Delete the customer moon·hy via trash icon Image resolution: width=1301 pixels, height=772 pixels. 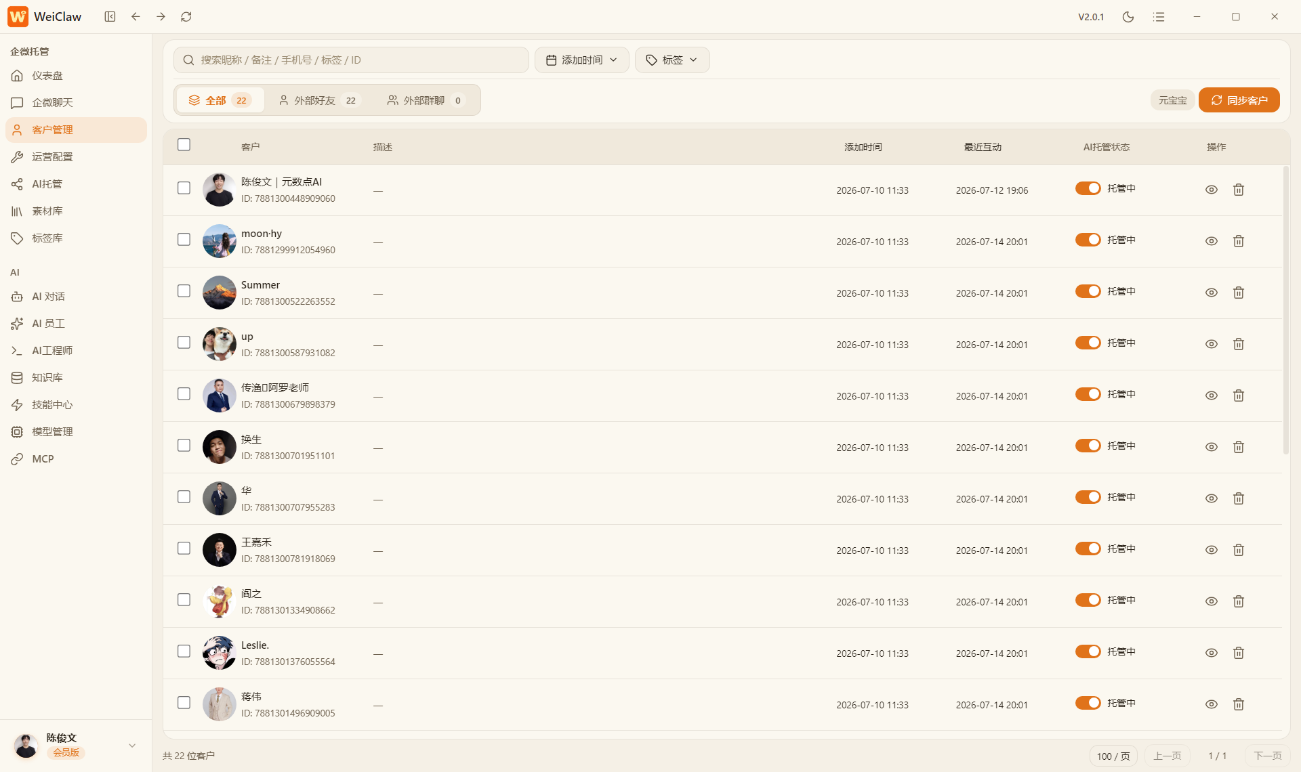tap(1239, 241)
